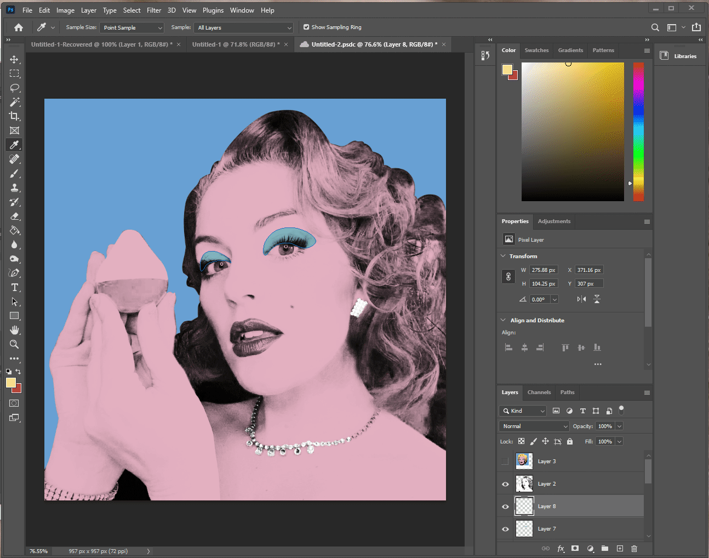Screen dimensions: 709x558
Task: Select the Crop tool
Action: 14,116
